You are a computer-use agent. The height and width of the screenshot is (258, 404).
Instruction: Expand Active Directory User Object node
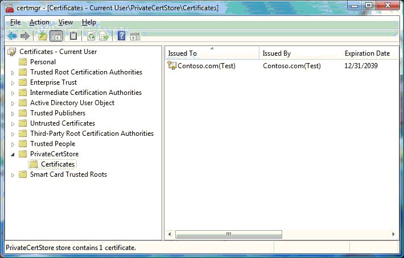pos(13,103)
